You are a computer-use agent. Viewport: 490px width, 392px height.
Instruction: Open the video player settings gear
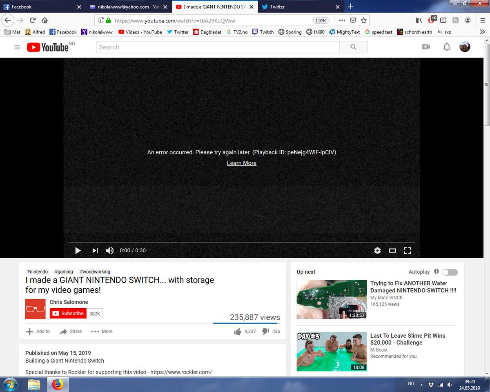pyautogui.click(x=378, y=251)
